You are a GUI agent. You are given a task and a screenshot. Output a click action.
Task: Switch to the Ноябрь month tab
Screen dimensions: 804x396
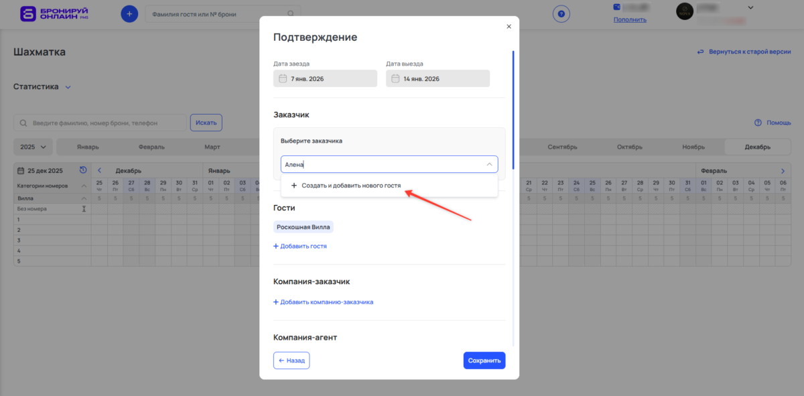pos(693,146)
